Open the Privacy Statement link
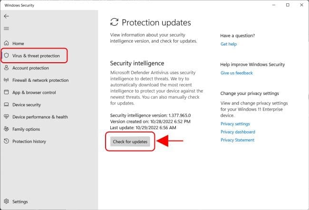 tap(237, 140)
